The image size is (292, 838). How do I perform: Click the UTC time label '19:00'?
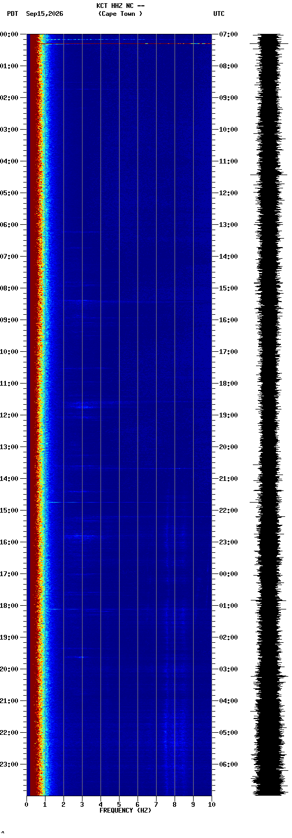[229, 415]
